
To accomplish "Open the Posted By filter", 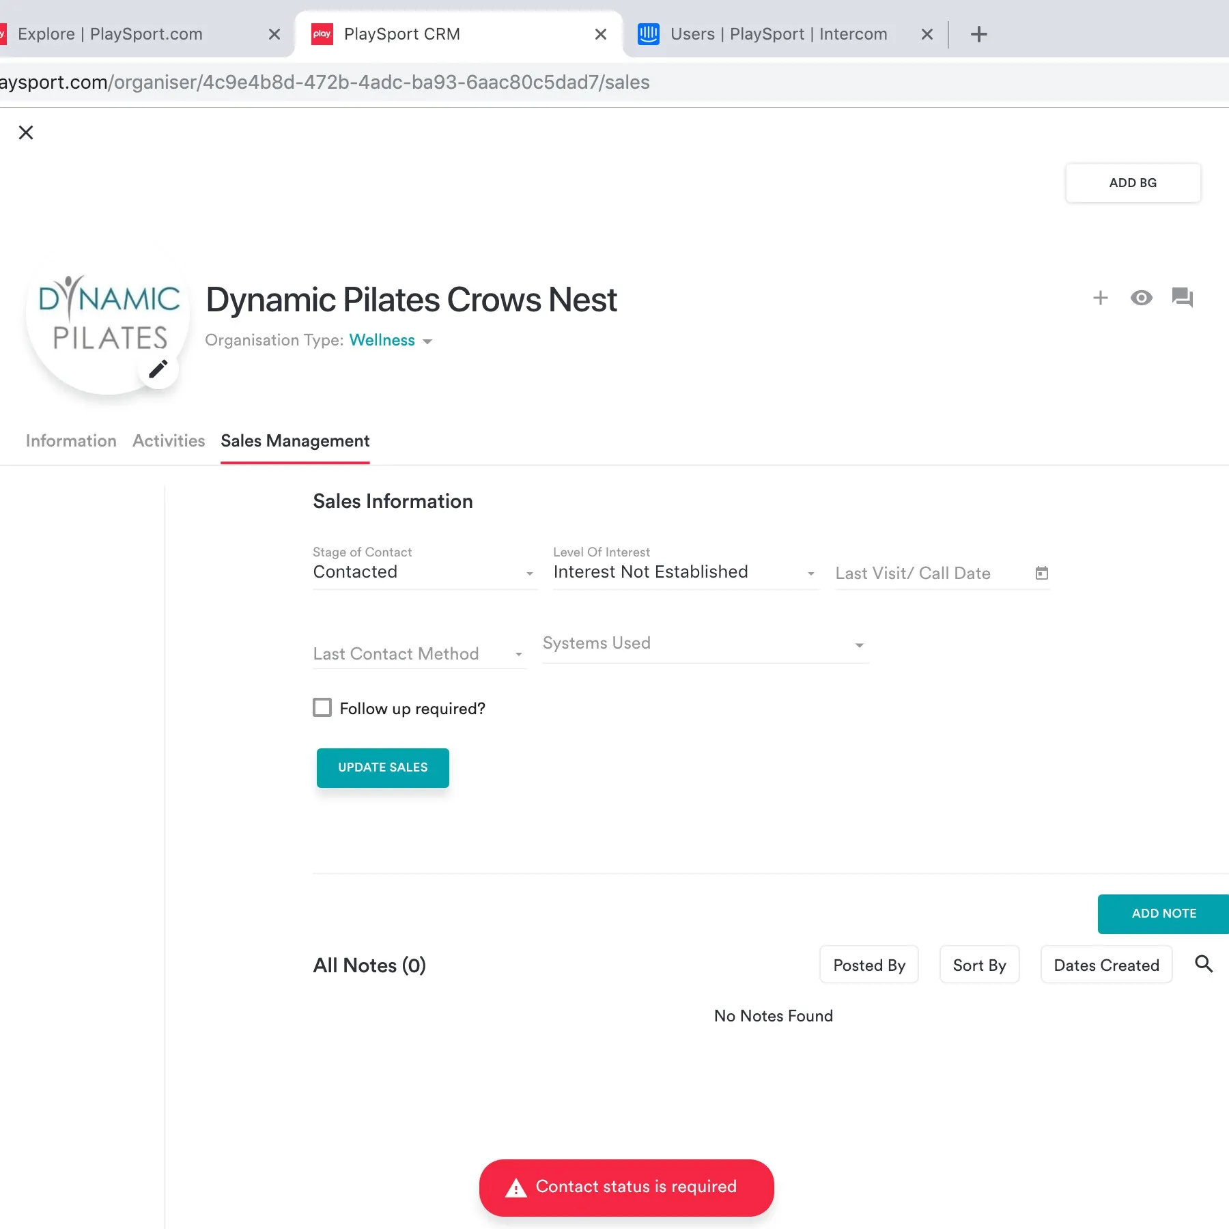I will pyautogui.click(x=868, y=965).
